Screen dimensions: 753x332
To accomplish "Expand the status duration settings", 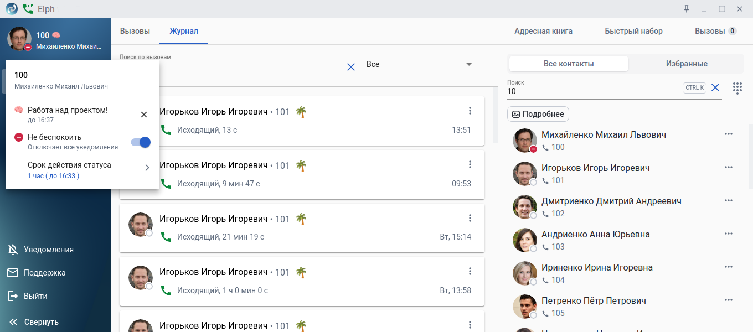I will (147, 168).
